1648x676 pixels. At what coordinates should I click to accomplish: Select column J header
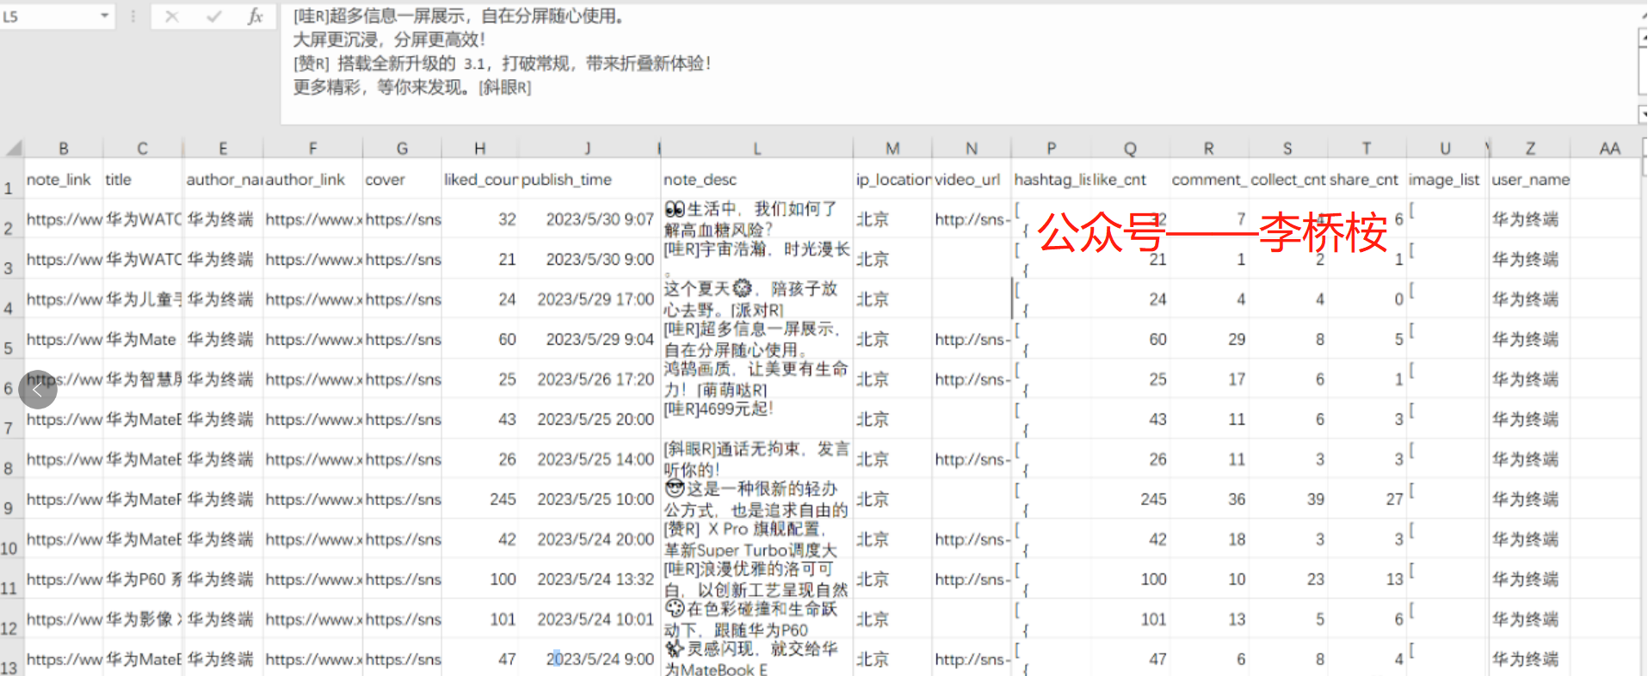588,148
